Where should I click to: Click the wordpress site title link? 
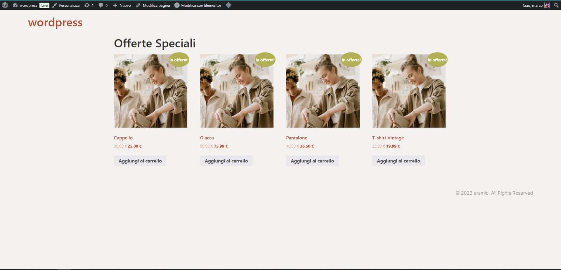[55, 22]
